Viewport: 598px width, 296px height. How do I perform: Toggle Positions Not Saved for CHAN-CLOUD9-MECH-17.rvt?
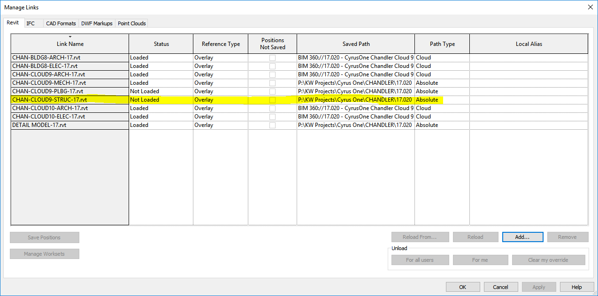pyautogui.click(x=272, y=83)
